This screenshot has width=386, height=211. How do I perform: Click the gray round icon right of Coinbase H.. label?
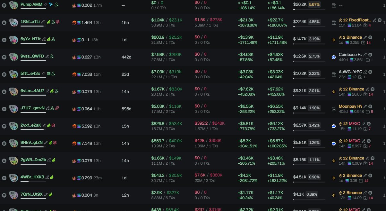[370, 55]
